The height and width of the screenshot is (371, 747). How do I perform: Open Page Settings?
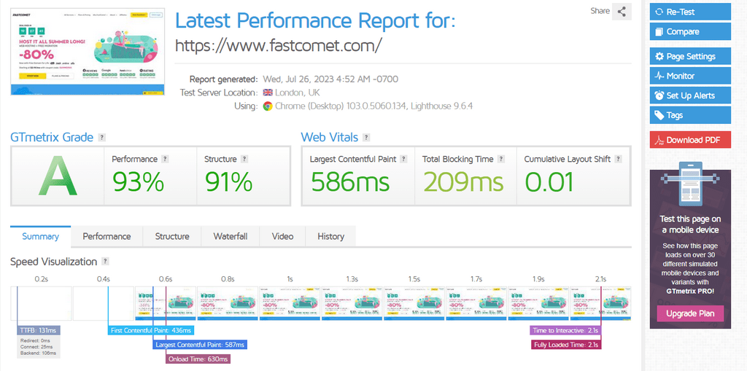689,56
